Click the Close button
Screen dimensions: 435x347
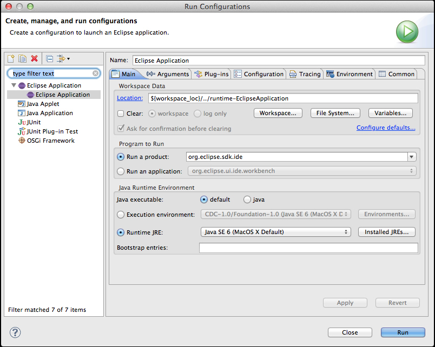(350, 332)
